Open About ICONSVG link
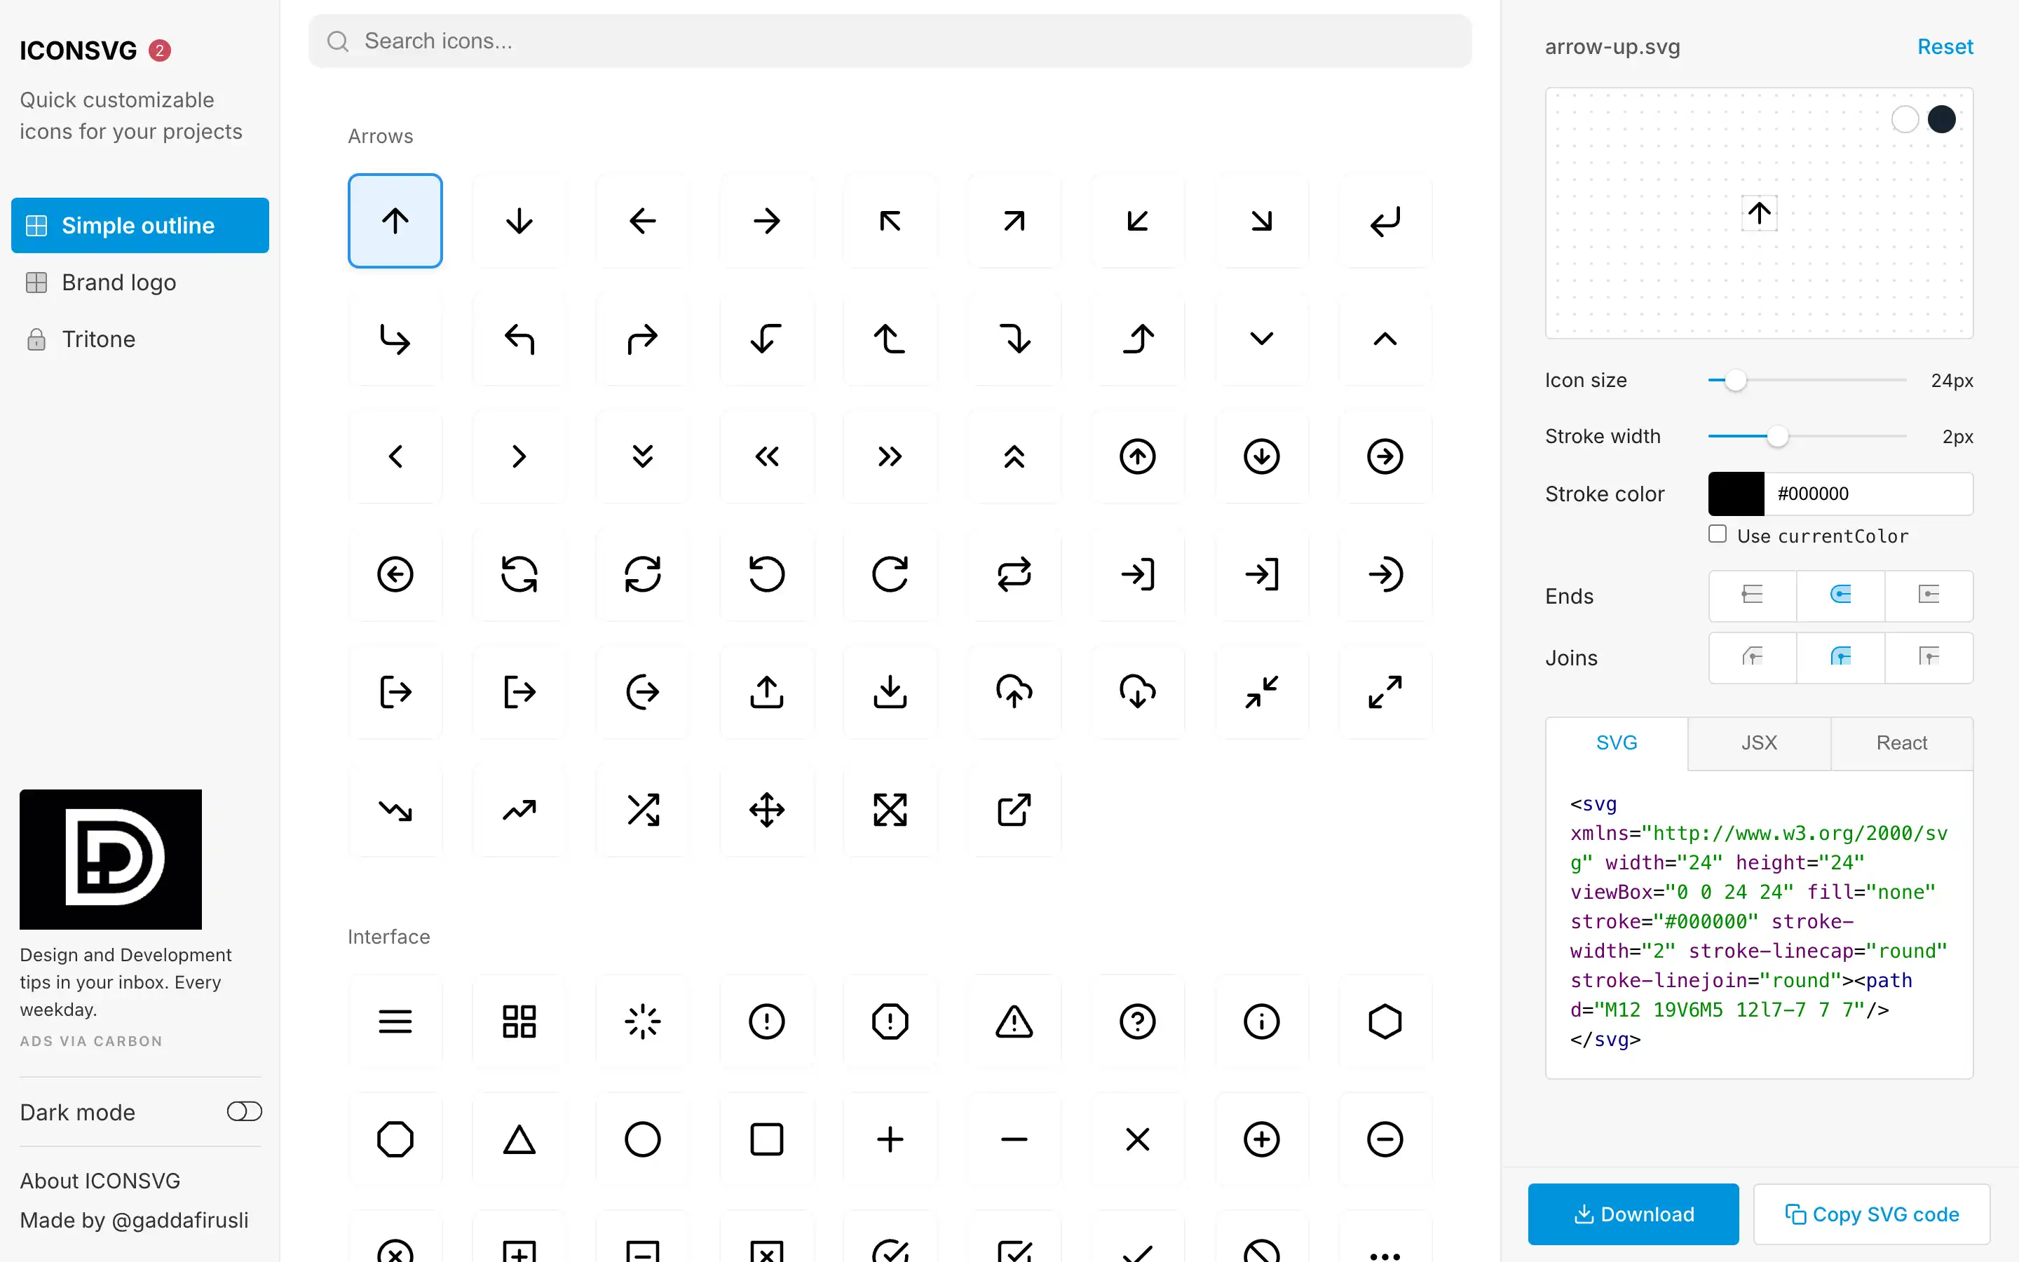 (x=100, y=1180)
